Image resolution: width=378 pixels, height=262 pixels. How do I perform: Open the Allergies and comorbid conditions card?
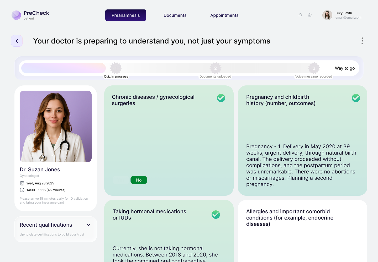point(302,231)
